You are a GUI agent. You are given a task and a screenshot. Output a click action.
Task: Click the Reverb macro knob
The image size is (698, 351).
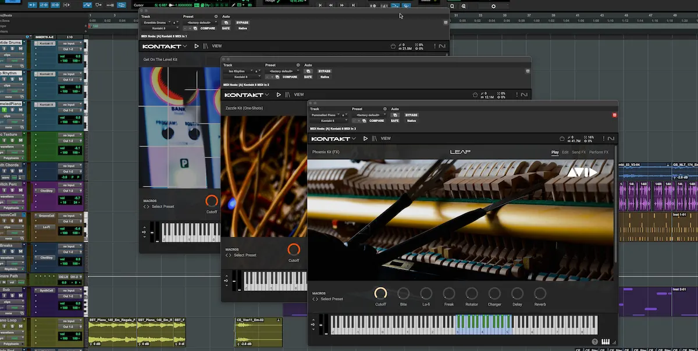pyautogui.click(x=540, y=294)
